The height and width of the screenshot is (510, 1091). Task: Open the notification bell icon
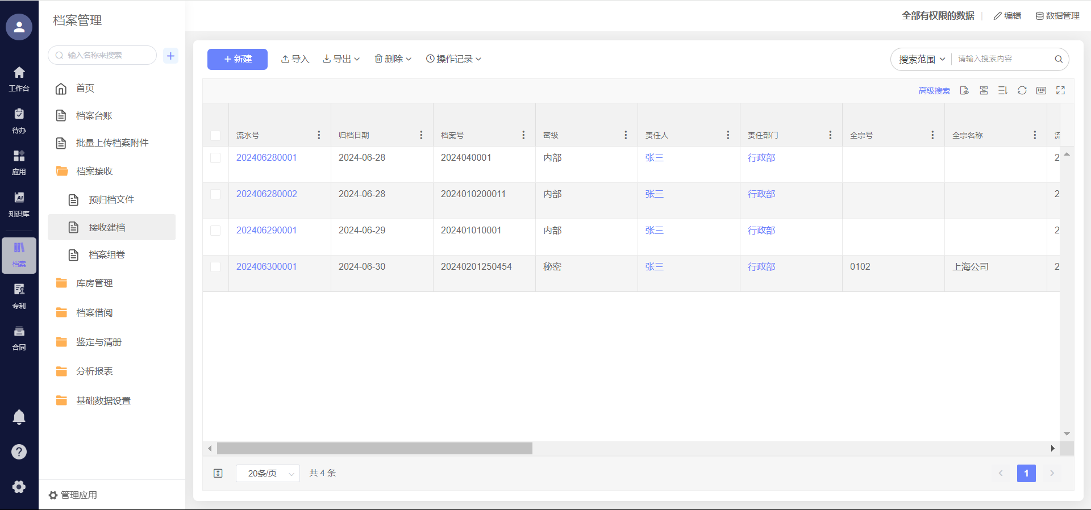tap(19, 417)
